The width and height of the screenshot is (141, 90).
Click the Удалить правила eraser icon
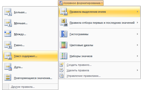pyautogui.click(x=61, y=70)
